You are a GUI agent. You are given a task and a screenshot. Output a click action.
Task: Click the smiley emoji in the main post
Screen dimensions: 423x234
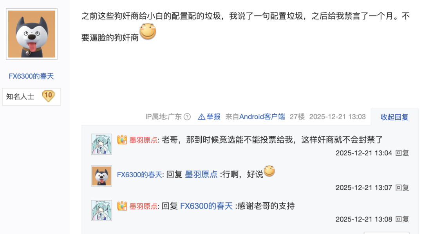[148, 31]
